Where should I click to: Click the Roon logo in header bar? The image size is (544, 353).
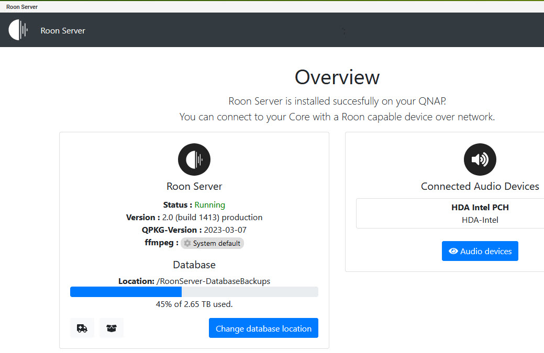[x=18, y=30]
